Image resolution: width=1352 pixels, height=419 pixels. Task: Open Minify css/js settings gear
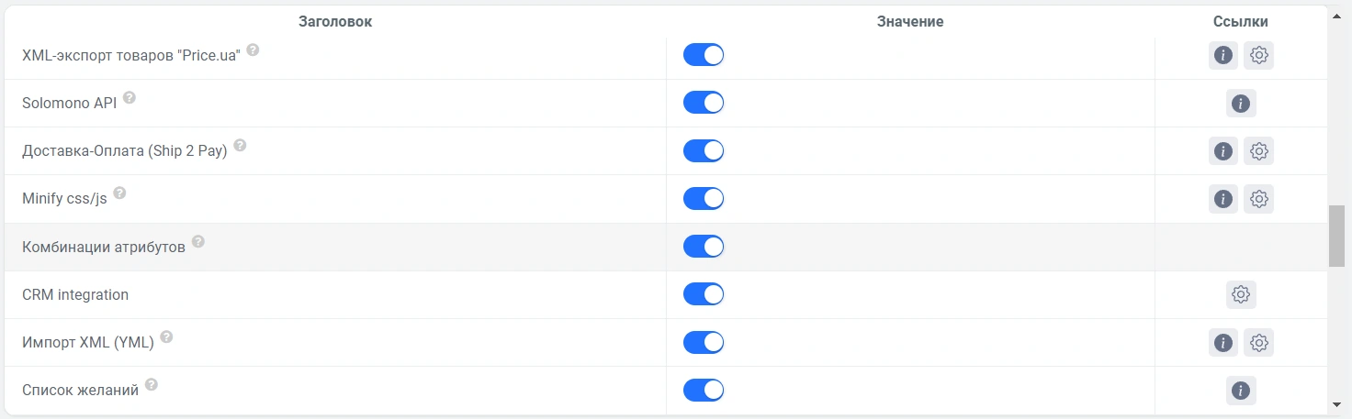pos(1259,199)
